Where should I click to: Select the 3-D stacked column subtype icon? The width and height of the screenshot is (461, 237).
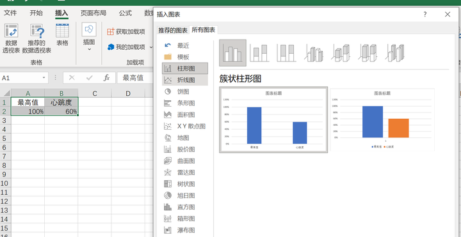tap(341, 53)
